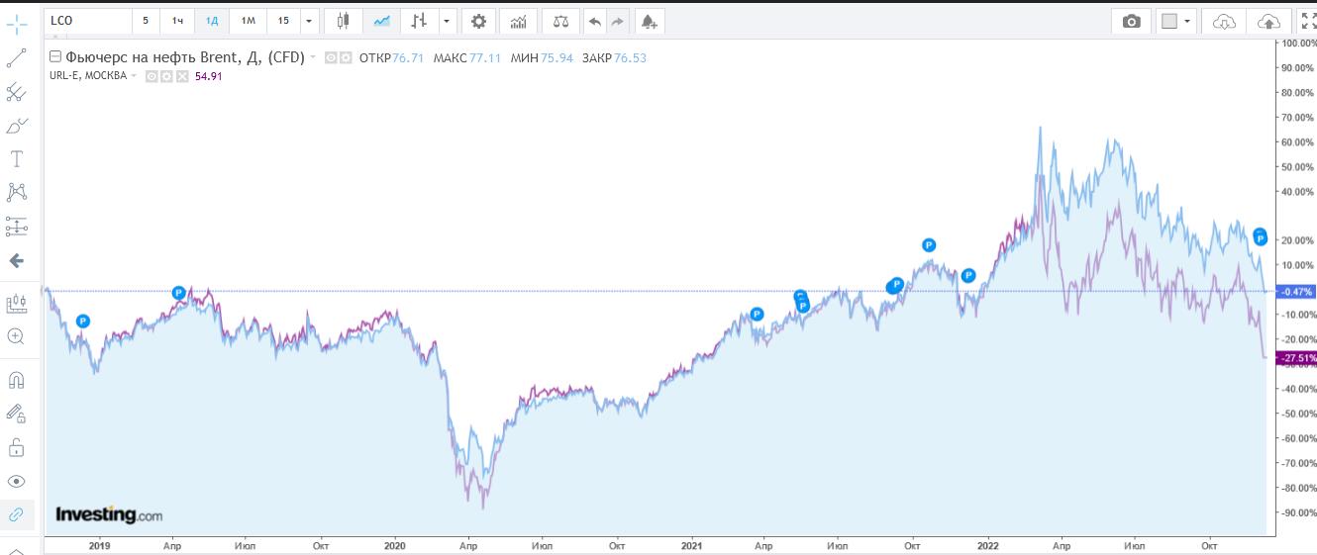The image size is (1317, 555).
Task: Click the ЗАКР 76.53 value
Action: pyautogui.click(x=630, y=57)
